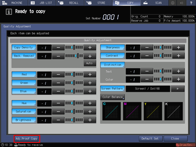Decrease Hue with minus button

[x=58, y=103]
